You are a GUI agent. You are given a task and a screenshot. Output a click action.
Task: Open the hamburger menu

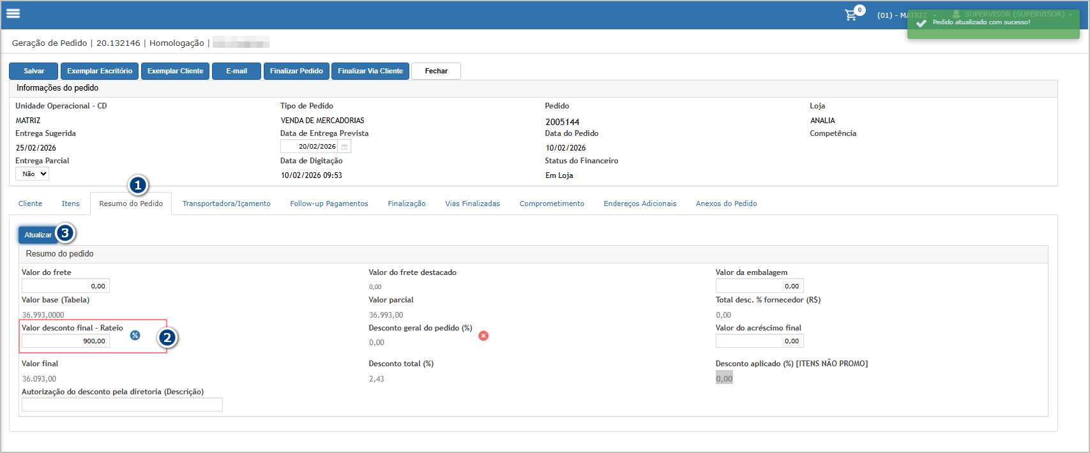13,13
